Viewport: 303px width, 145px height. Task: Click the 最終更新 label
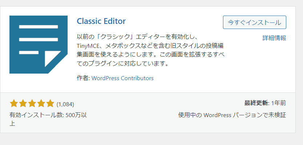(x=256, y=103)
